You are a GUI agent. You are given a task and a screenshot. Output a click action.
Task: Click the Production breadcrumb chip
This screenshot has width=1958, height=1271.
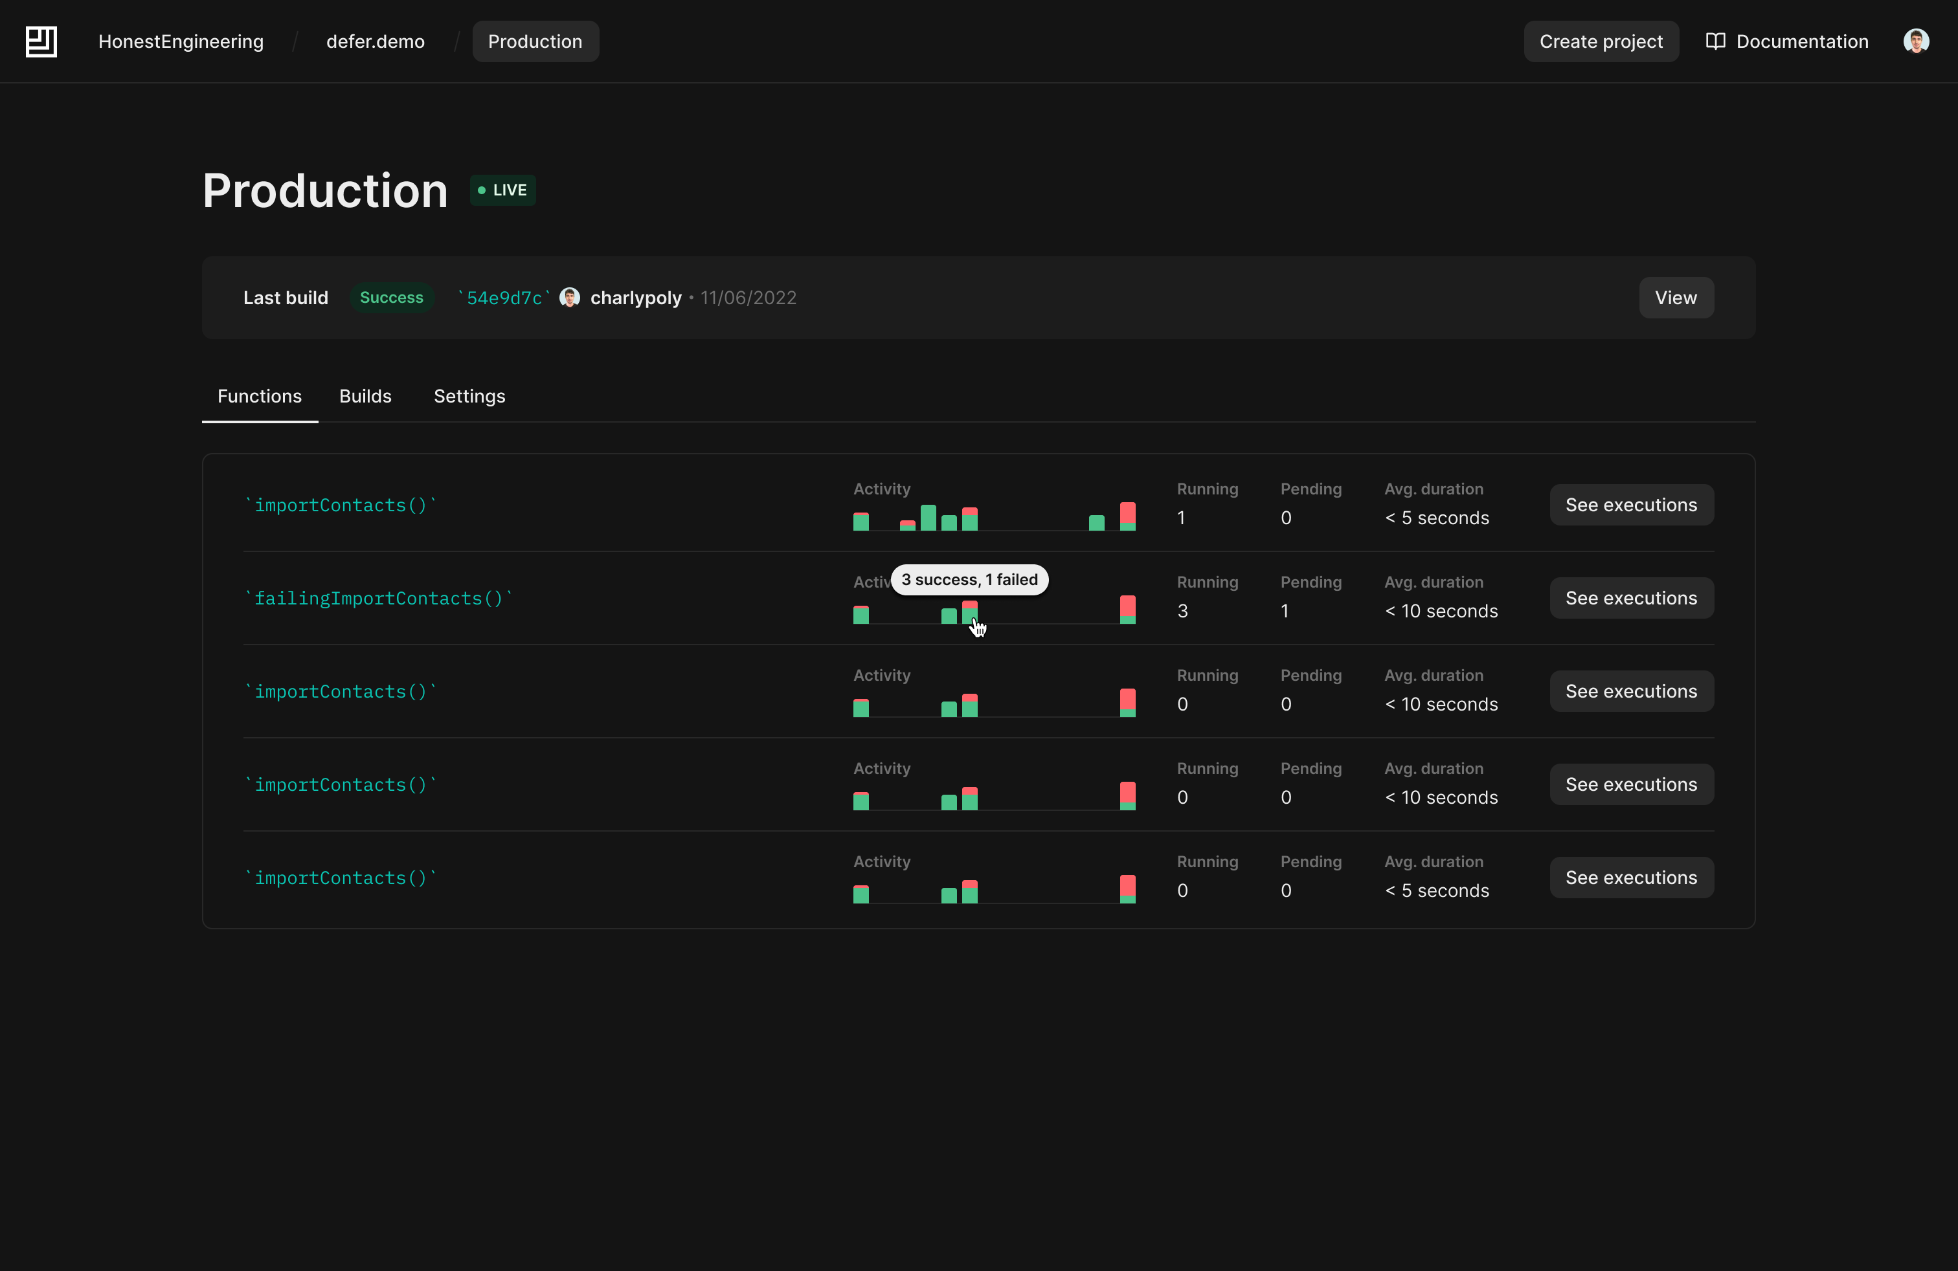535,41
